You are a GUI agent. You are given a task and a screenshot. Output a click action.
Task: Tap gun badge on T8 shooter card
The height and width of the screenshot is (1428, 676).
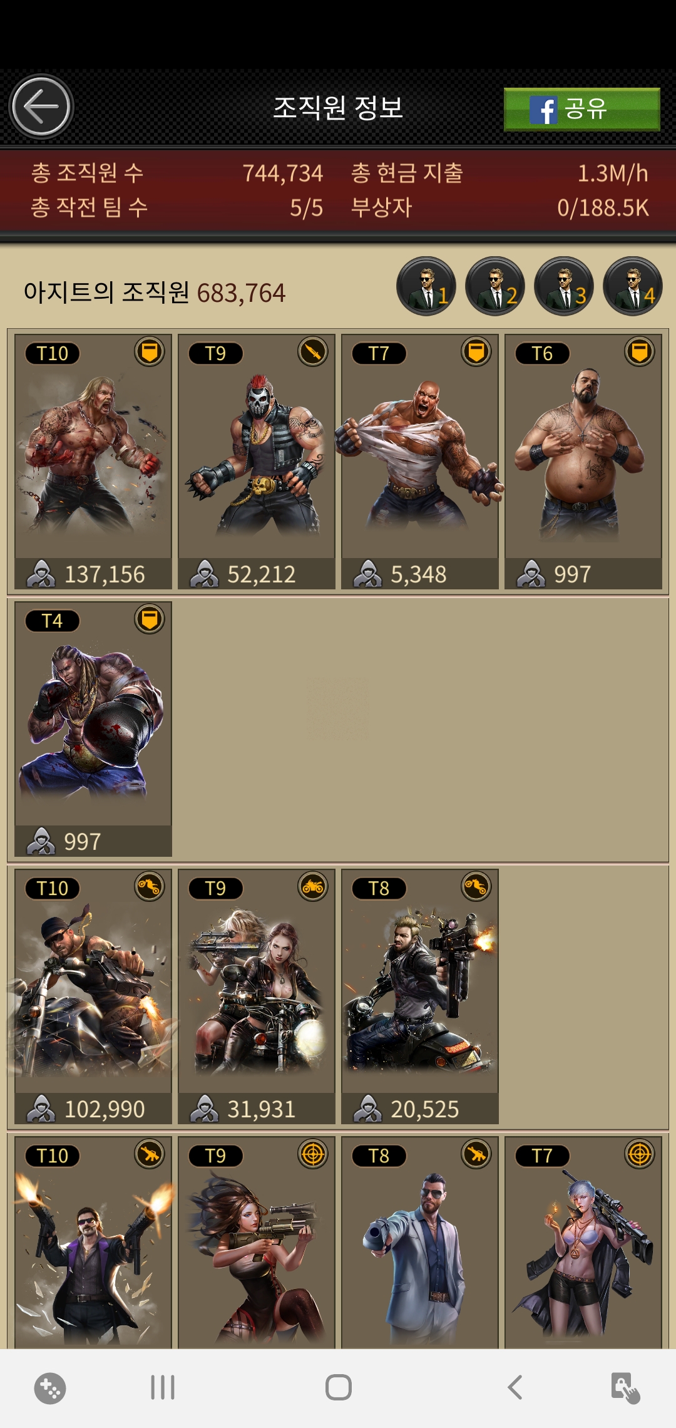(476, 1154)
